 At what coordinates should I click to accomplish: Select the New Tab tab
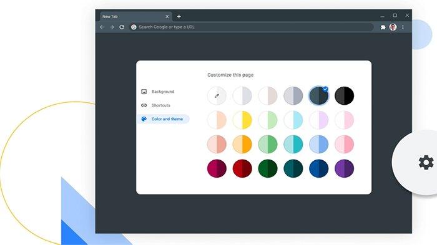point(135,17)
